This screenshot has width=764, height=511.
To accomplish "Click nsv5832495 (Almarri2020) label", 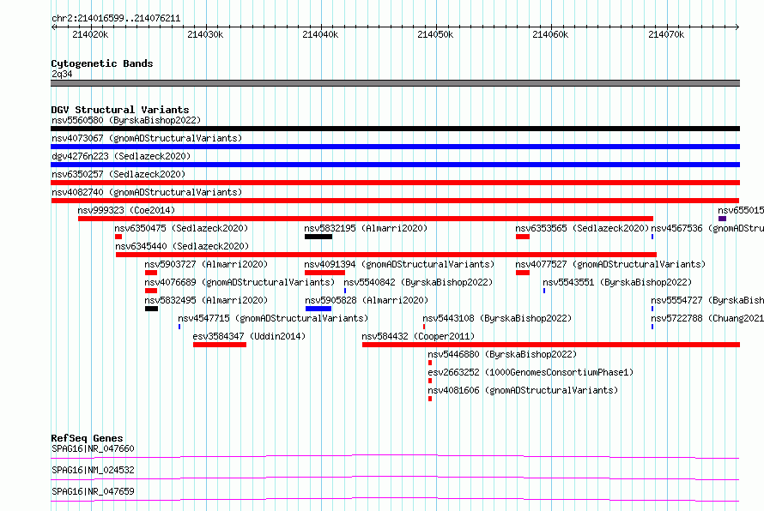I will click(206, 300).
